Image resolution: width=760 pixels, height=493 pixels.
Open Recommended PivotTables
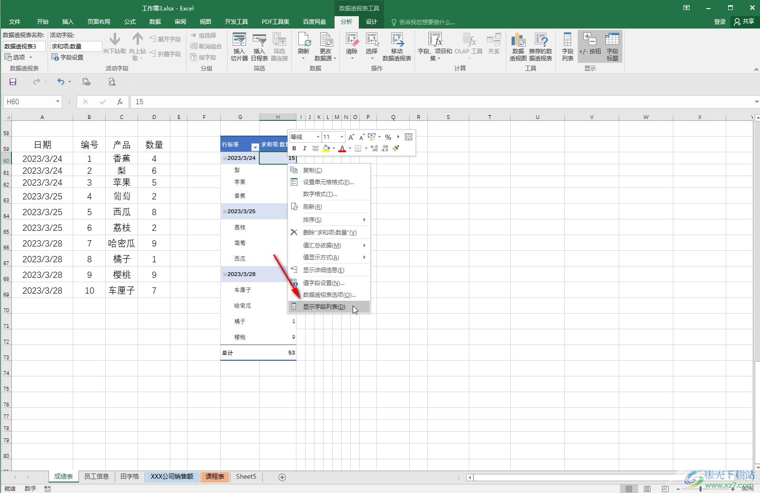(x=540, y=47)
